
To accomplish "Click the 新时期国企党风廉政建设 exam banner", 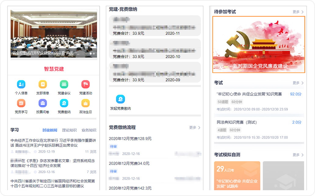I will tap(259, 45).
